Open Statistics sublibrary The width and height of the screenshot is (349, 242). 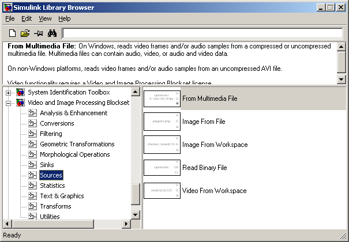(52, 186)
